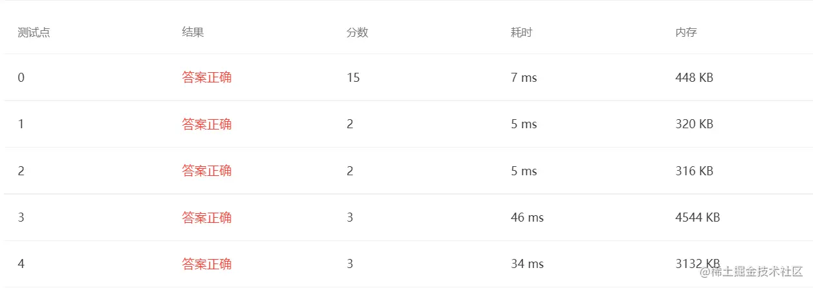The width and height of the screenshot is (813, 288).
Task: Click the 结果 column header
Action: [x=193, y=32]
